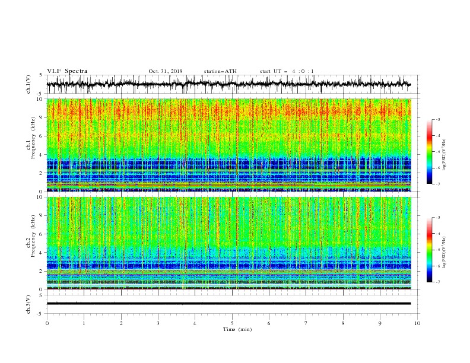The image size is (470, 363).
Task: Click the ch.1 voltage waveform trace
Action: (228, 84)
